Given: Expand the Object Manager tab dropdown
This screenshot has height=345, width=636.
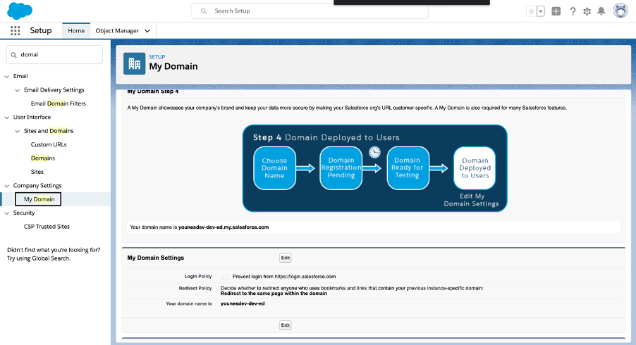Looking at the screenshot, I should (x=147, y=31).
